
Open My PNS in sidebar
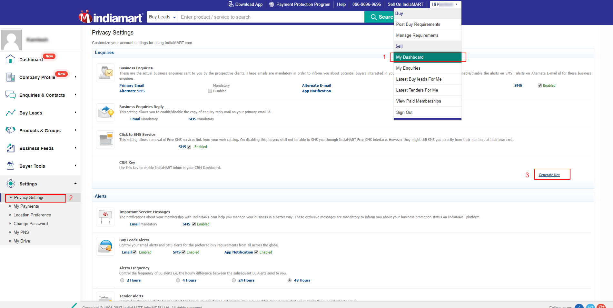21,233
